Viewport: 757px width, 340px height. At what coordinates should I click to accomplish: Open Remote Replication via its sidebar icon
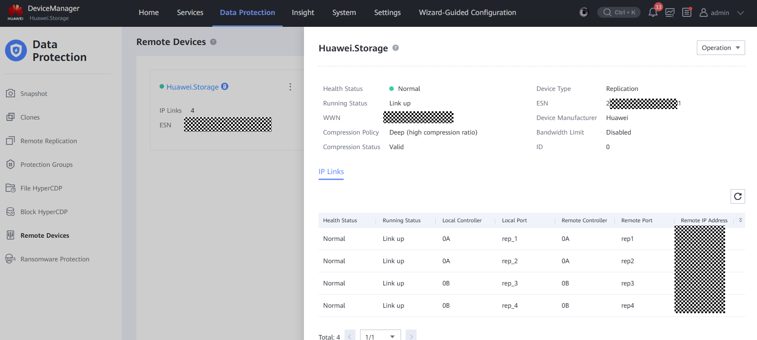pyautogui.click(x=10, y=140)
